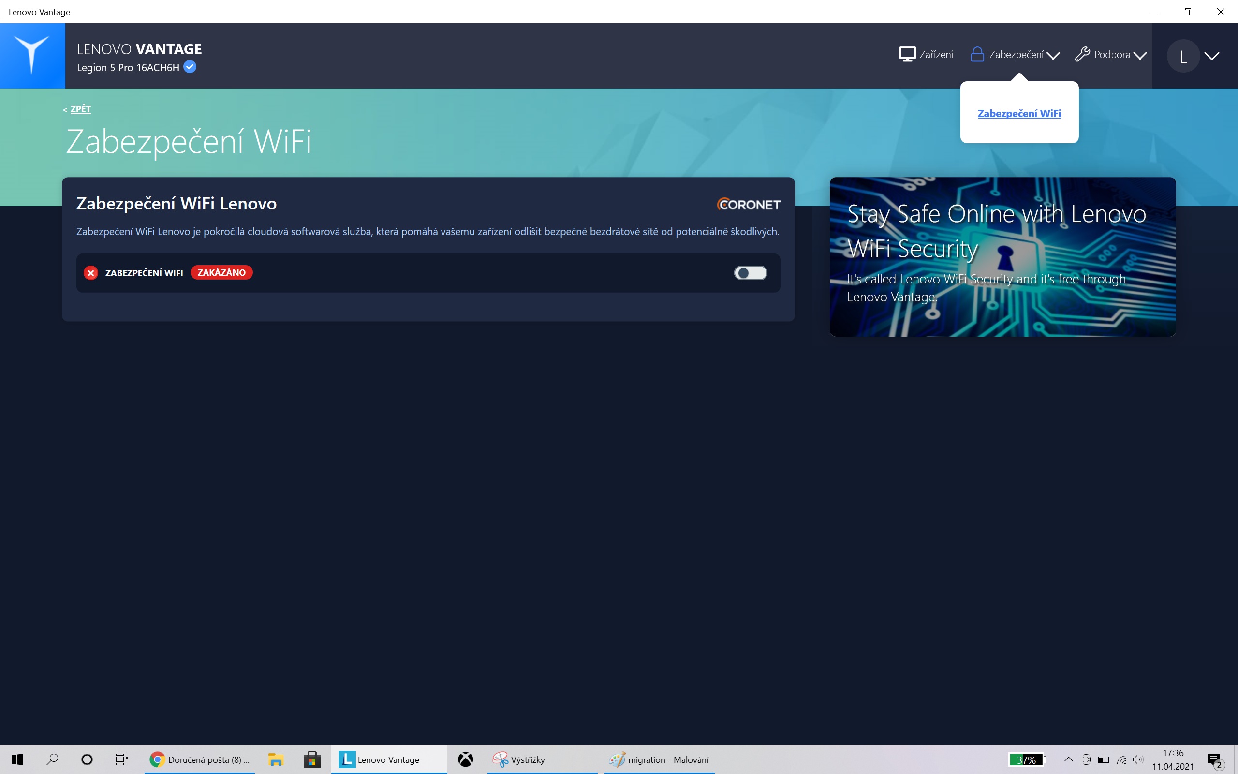The image size is (1238, 774).
Task: Open the Zabezpečení WiFi link in popup
Action: tap(1019, 113)
